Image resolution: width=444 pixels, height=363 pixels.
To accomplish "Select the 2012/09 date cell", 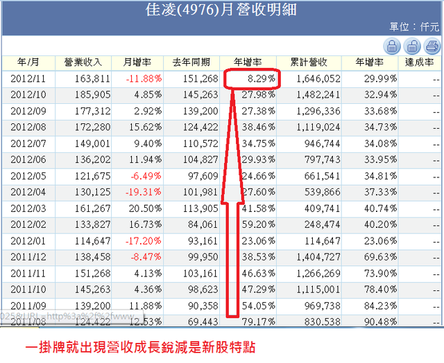I will coord(28,111).
